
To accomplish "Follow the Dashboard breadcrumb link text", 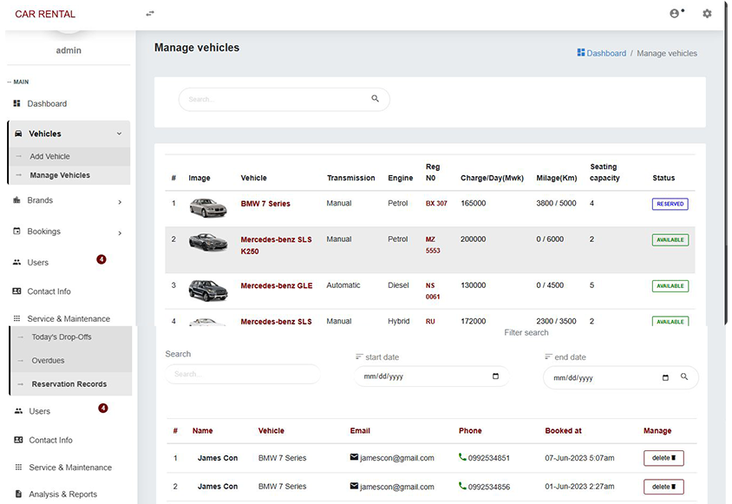I will click(x=606, y=53).
